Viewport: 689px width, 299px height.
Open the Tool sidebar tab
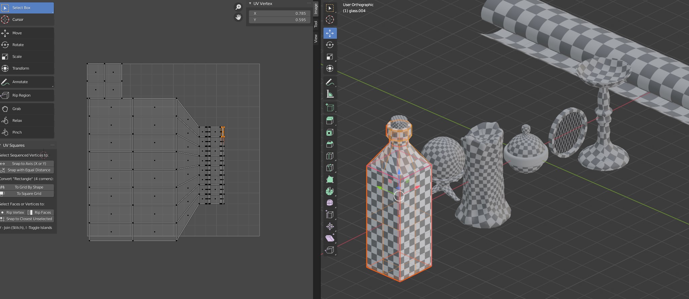click(x=316, y=24)
